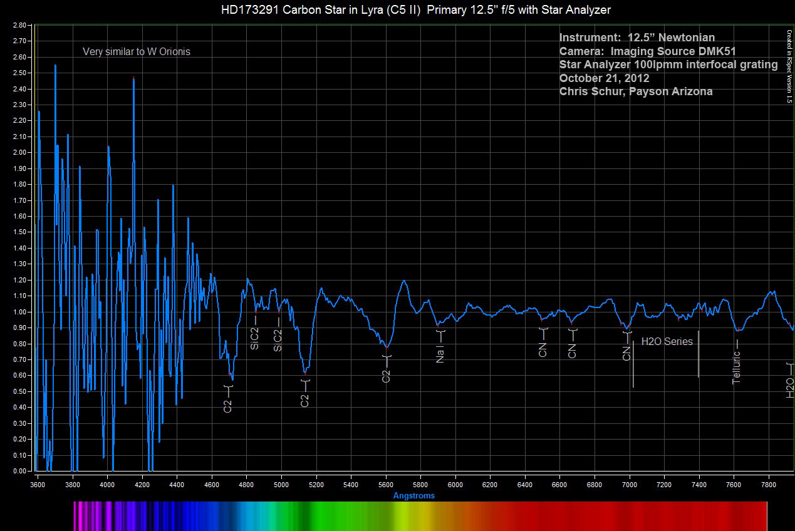Select the CN label near 6500 Angstroms
This screenshot has height=531, width=795.
tap(543, 349)
